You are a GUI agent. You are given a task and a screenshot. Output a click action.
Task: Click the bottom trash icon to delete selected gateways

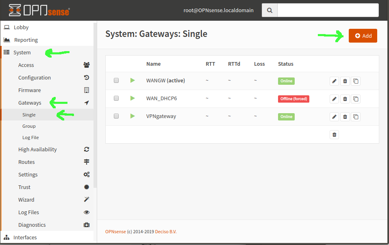point(334,134)
